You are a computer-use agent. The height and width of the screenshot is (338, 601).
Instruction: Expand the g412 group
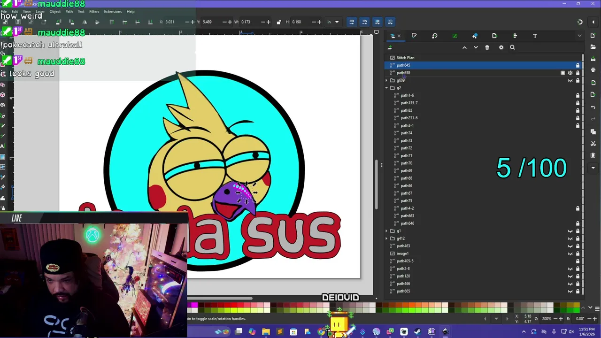pyautogui.click(x=387, y=238)
